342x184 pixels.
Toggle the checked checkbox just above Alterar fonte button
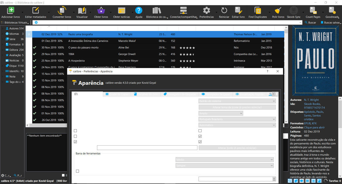[x=200, y=142]
